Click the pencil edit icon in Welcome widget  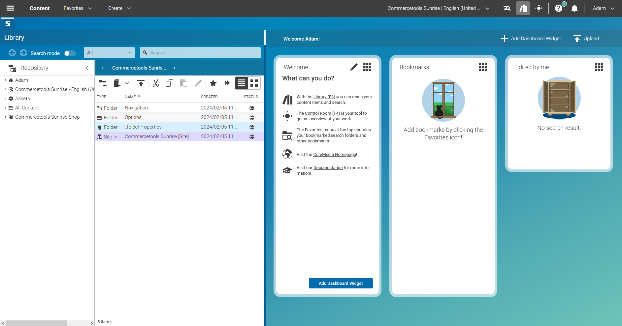click(x=354, y=67)
